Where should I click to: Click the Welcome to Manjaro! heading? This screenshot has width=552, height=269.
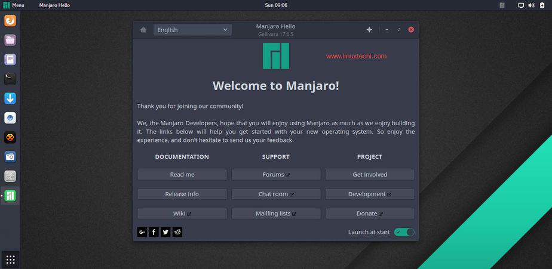coord(276,86)
